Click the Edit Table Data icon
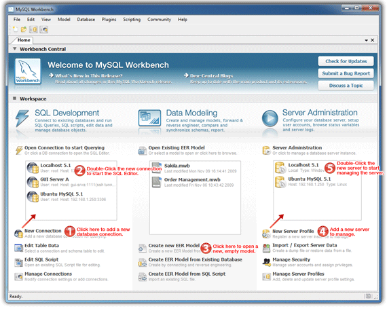The width and height of the screenshot is (387, 309). (x=19, y=248)
